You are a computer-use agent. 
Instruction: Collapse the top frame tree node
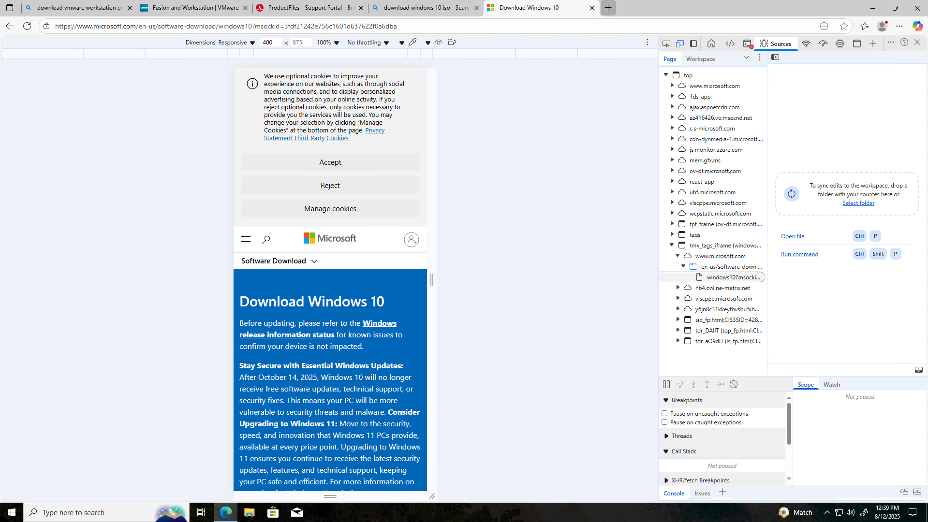click(x=666, y=75)
